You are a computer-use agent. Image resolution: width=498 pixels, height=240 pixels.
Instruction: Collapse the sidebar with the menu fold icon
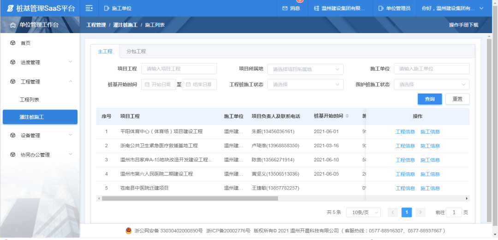(89, 8)
